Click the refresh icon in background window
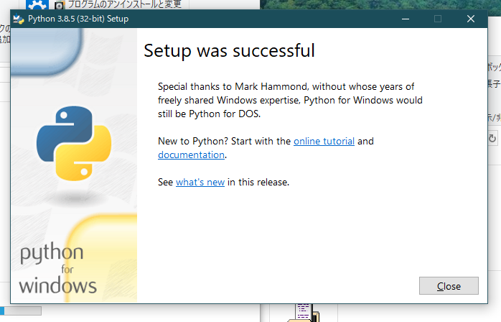The width and height of the screenshot is (501, 322). 492,138
